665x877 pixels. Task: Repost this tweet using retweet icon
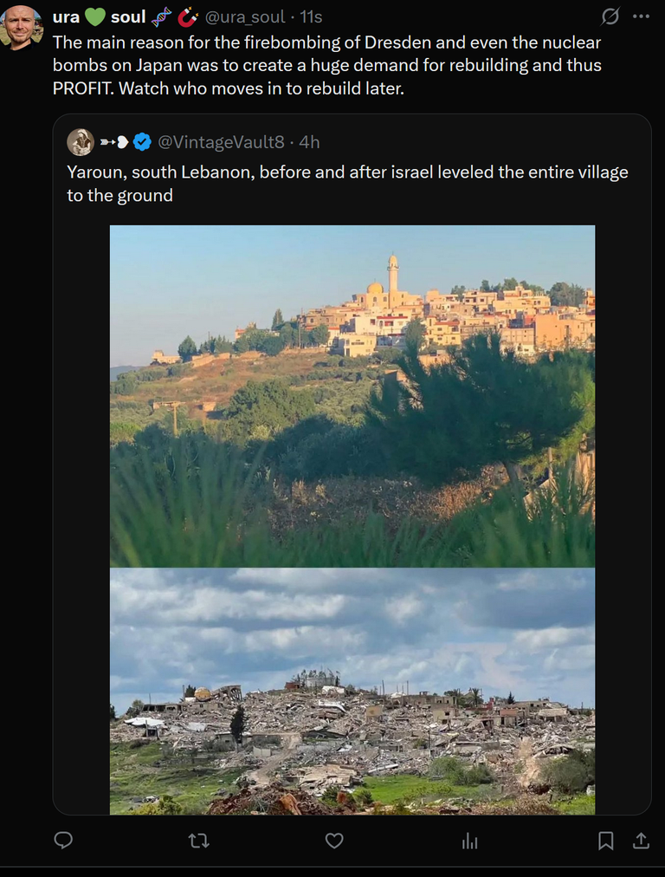point(198,841)
